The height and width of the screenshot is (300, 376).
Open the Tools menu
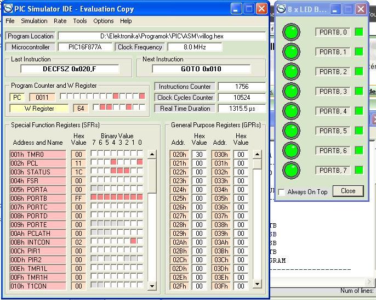tap(80, 21)
